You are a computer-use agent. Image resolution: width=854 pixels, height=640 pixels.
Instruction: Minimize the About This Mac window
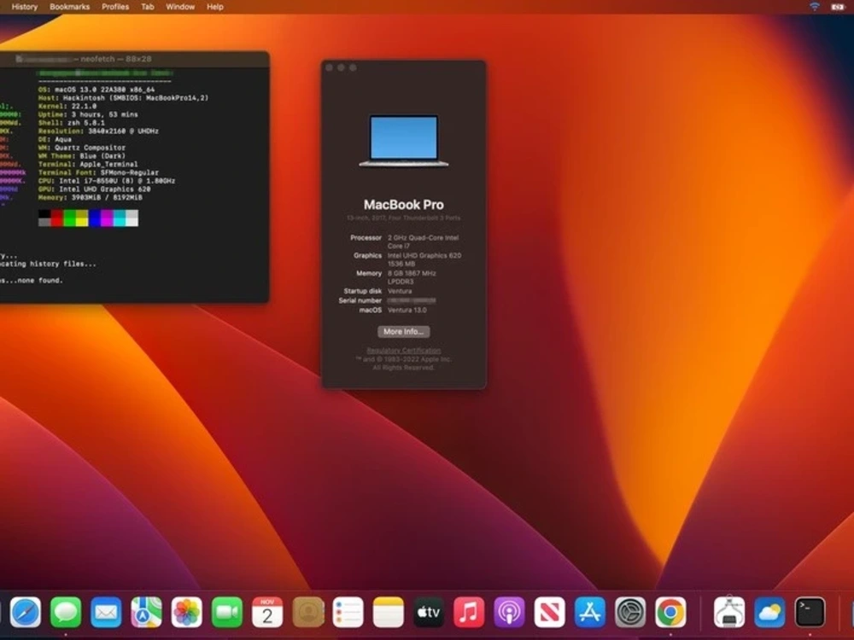coord(341,67)
